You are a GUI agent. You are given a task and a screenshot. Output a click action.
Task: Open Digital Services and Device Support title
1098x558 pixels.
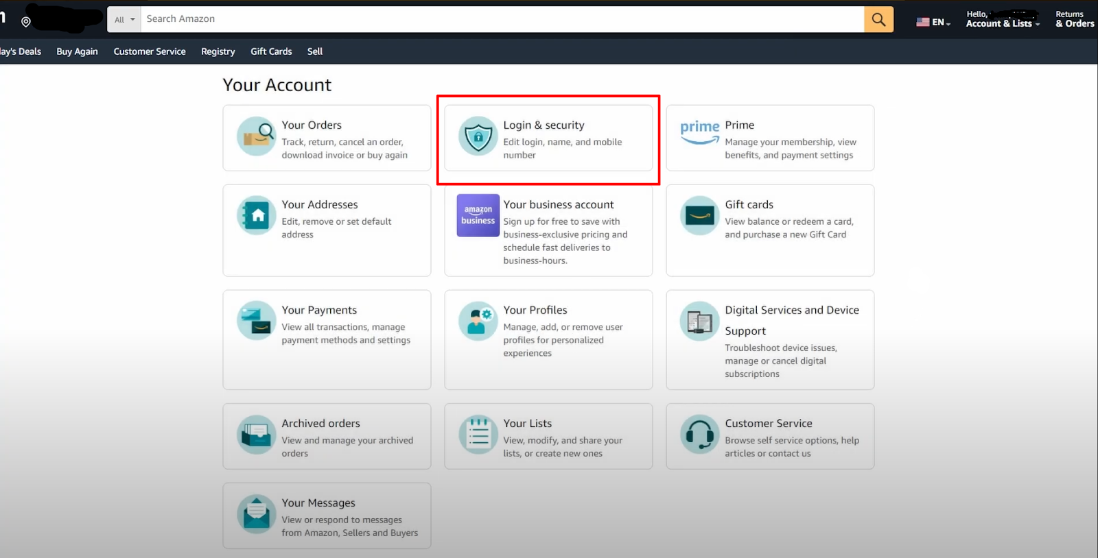coord(792,320)
